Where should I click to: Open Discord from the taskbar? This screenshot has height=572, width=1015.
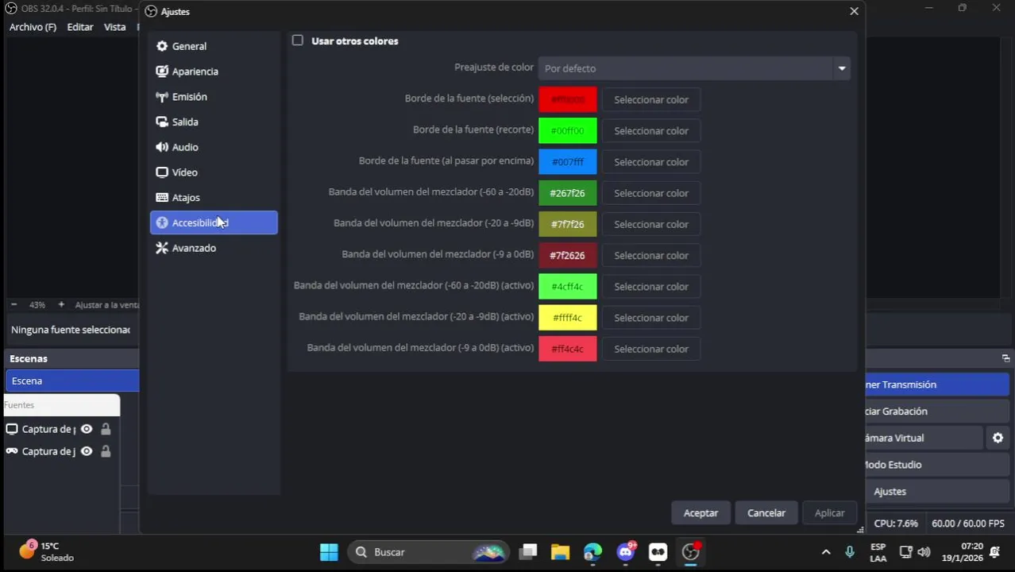626,552
